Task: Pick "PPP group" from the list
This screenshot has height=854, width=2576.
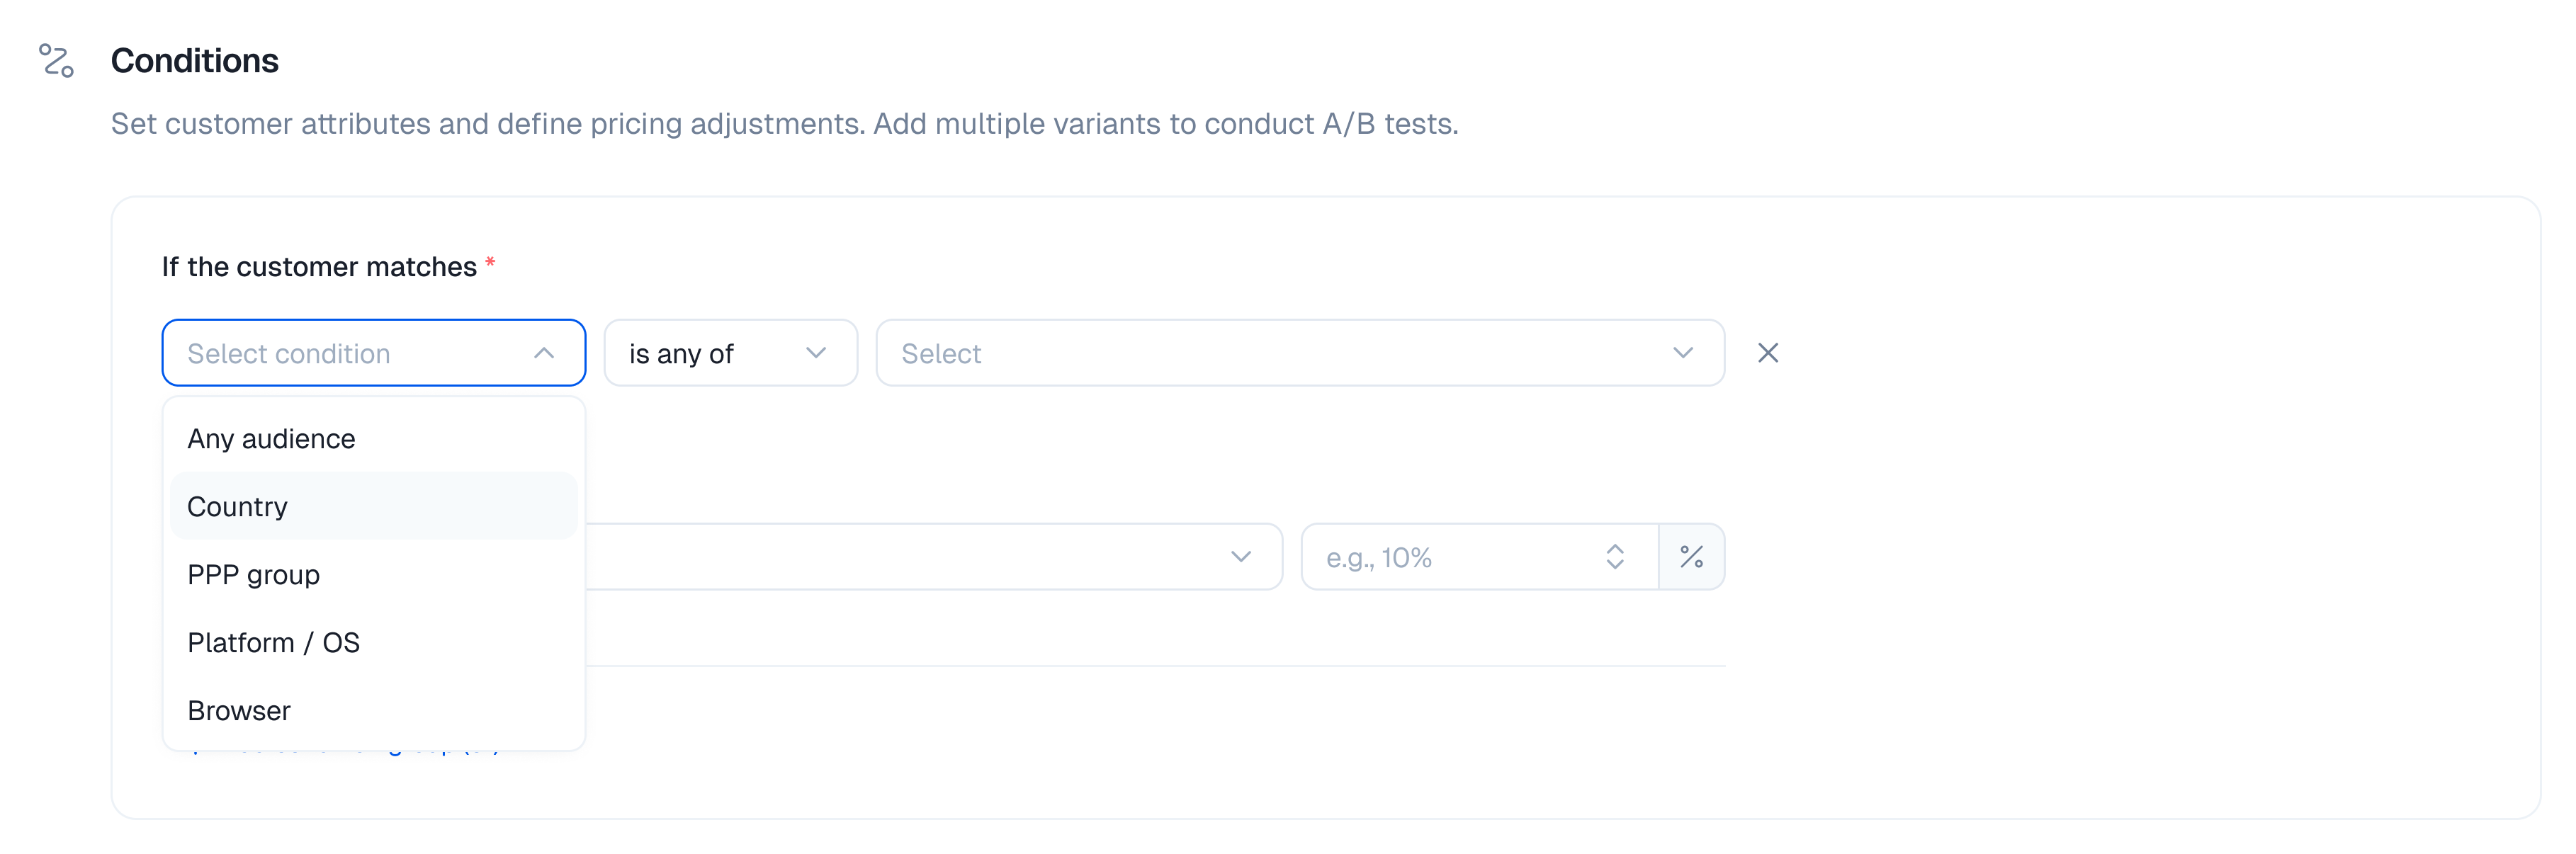Action: click(253, 575)
